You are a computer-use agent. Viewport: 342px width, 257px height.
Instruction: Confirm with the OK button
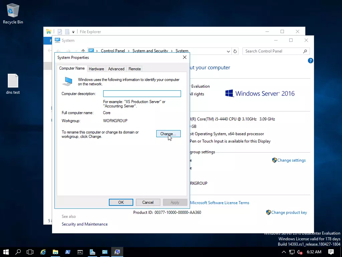coord(121,202)
